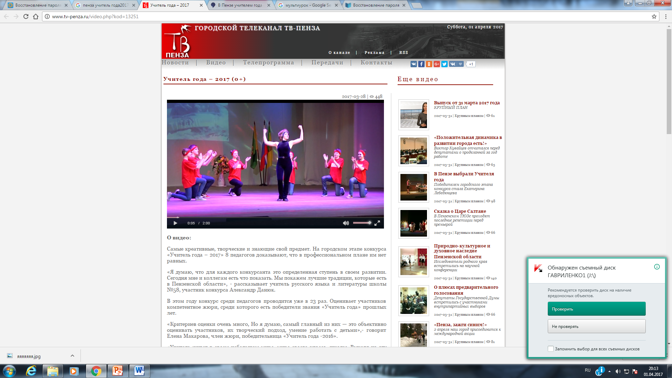Go to the Chrome home page

click(36, 16)
